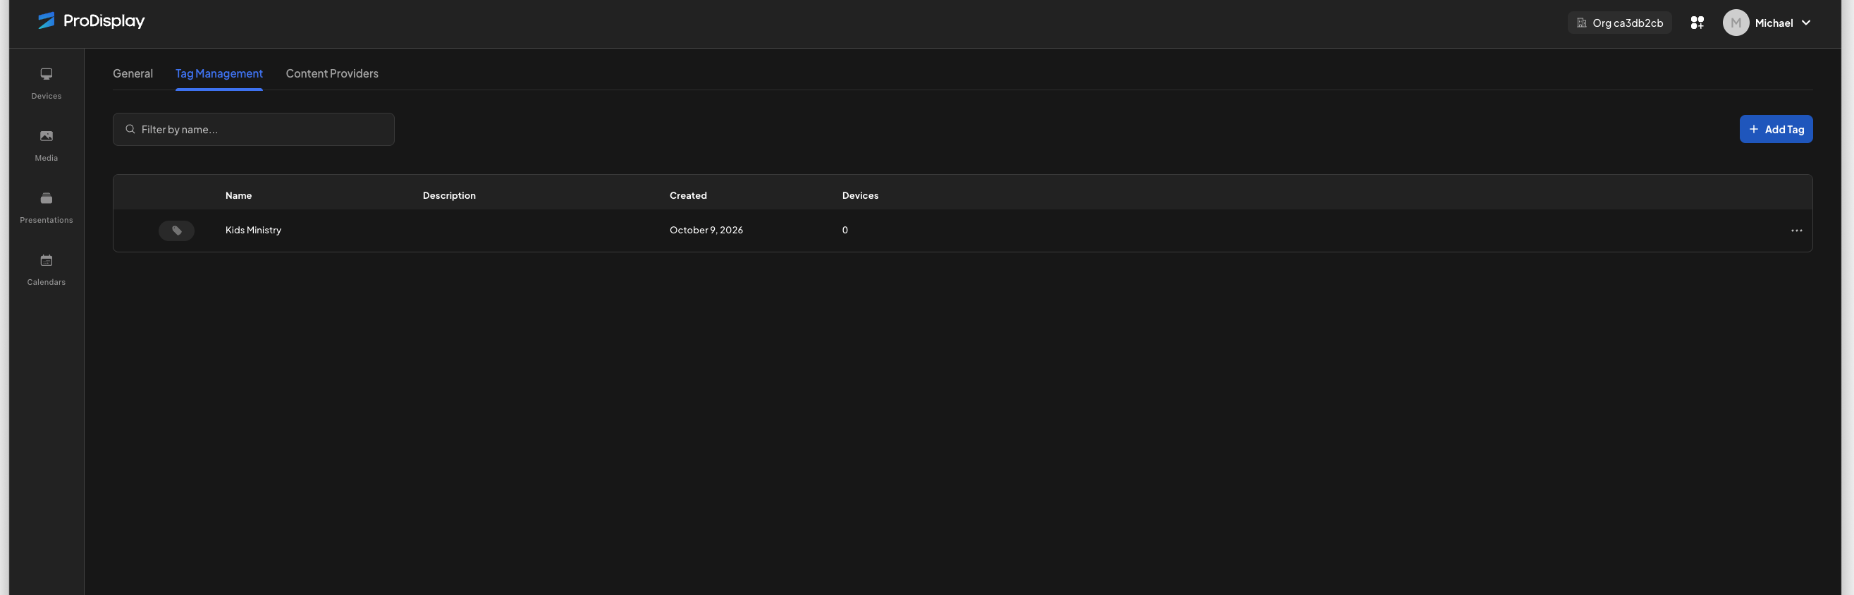1854x595 pixels.
Task: Open the Calendars sidebar section
Action: pyautogui.click(x=46, y=269)
